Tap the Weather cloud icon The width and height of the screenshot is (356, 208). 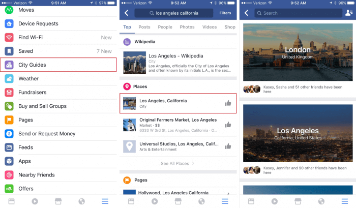point(9,78)
